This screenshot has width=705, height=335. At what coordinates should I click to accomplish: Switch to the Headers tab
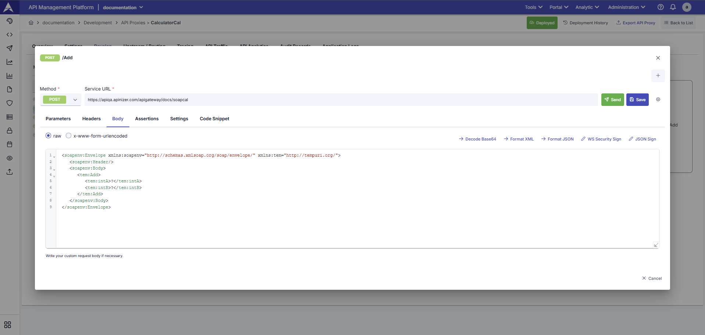coord(91,118)
